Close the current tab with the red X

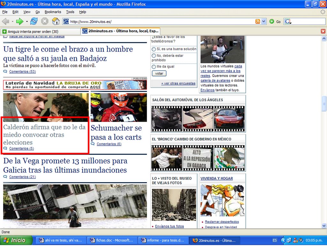(x=323, y=31)
